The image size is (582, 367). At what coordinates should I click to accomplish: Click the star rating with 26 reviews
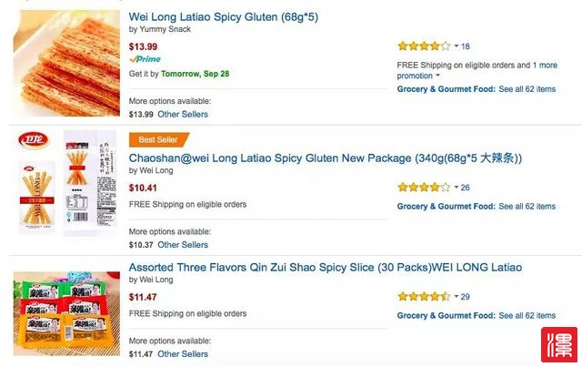click(x=424, y=187)
